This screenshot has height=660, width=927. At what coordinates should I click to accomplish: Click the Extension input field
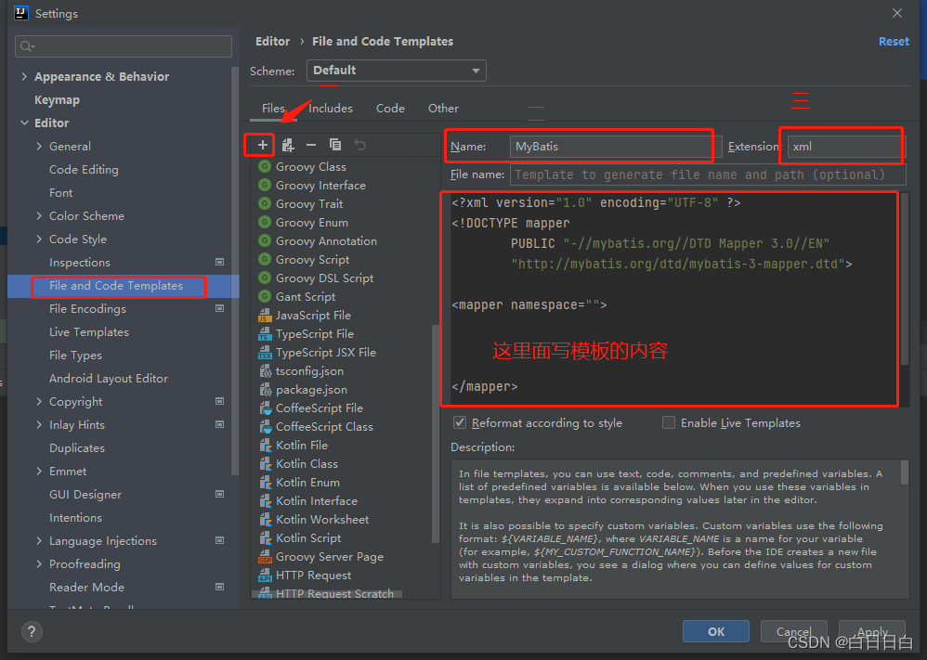(x=841, y=146)
